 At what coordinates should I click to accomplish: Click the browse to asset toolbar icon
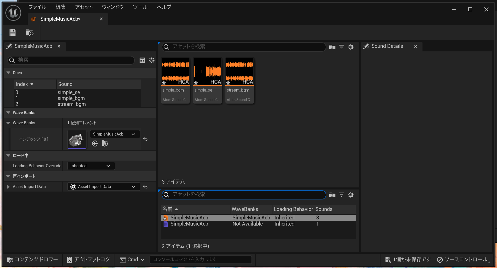(29, 32)
